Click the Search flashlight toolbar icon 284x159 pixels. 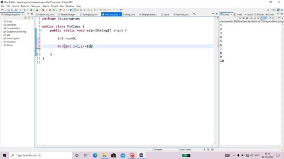click(x=64, y=10)
